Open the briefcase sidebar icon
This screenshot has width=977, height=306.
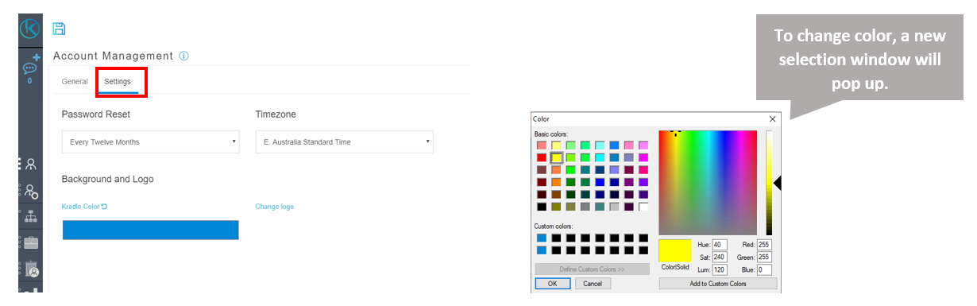31,242
